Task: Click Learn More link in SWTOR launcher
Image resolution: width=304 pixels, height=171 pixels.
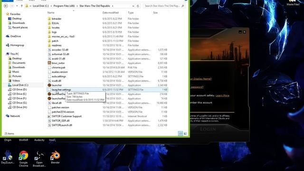Action: point(222,95)
